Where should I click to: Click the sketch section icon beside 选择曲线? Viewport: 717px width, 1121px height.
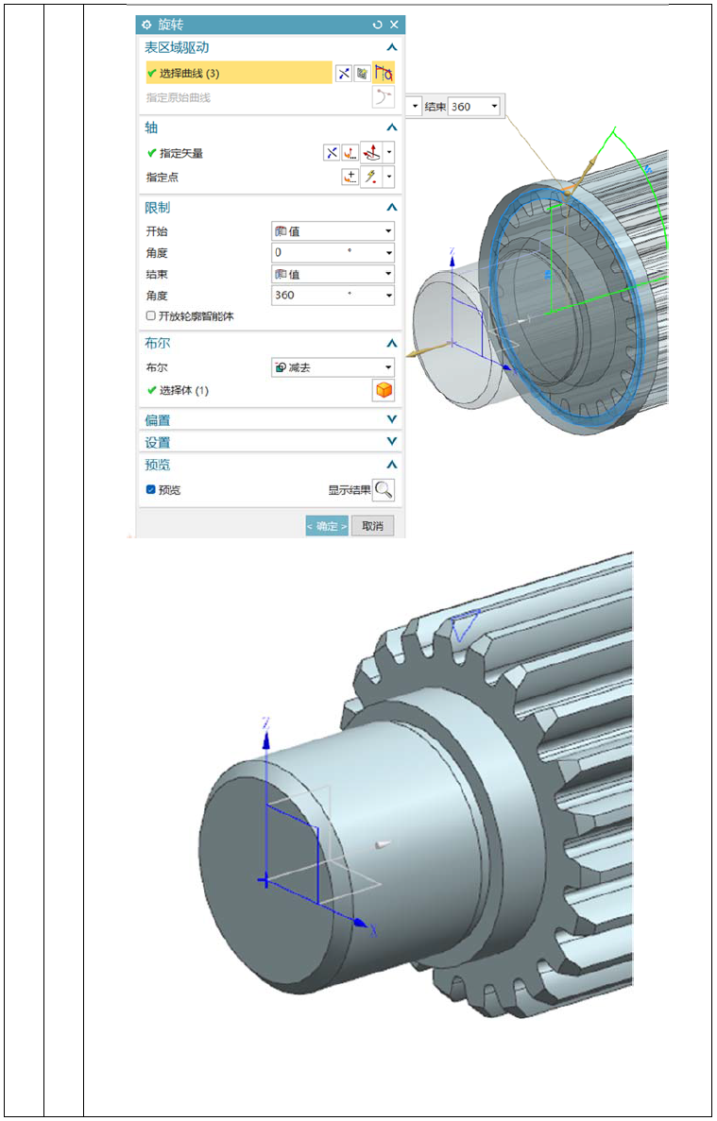344,73
